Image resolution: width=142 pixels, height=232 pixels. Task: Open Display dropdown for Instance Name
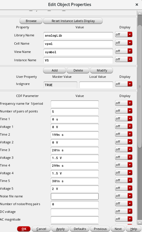point(124,59)
